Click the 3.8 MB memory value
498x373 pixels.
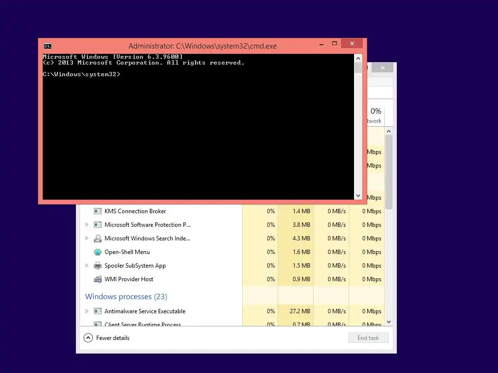click(x=301, y=225)
